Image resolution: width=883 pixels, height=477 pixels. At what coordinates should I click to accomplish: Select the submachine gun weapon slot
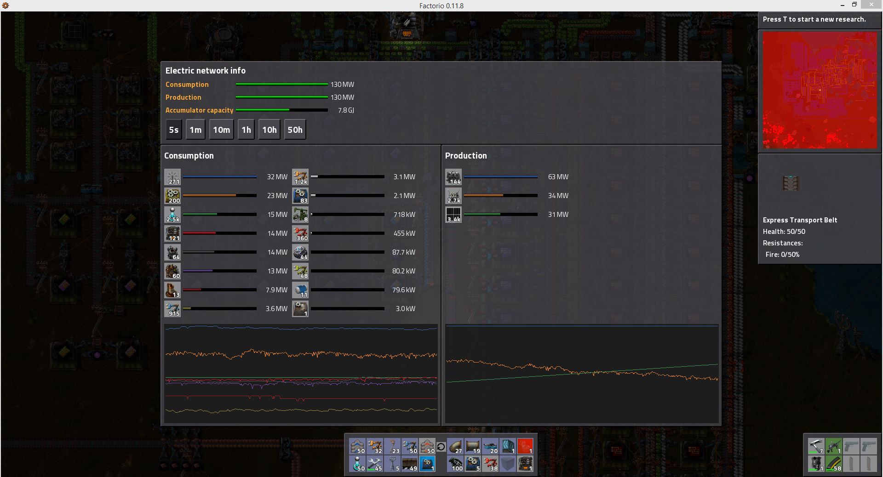click(833, 446)
